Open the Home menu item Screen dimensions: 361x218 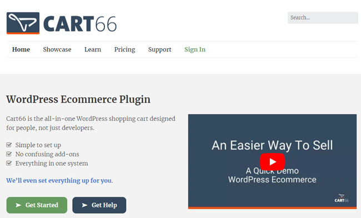tap(21, 49)
